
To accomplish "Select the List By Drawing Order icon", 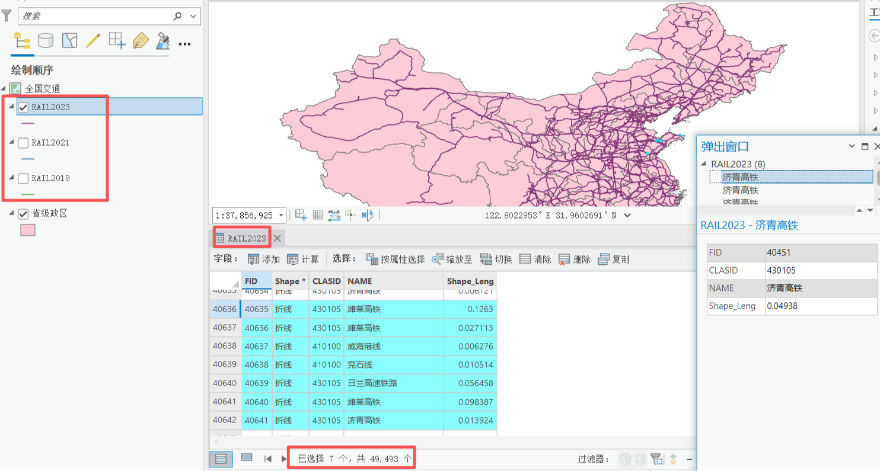I will tap(23, 41).
